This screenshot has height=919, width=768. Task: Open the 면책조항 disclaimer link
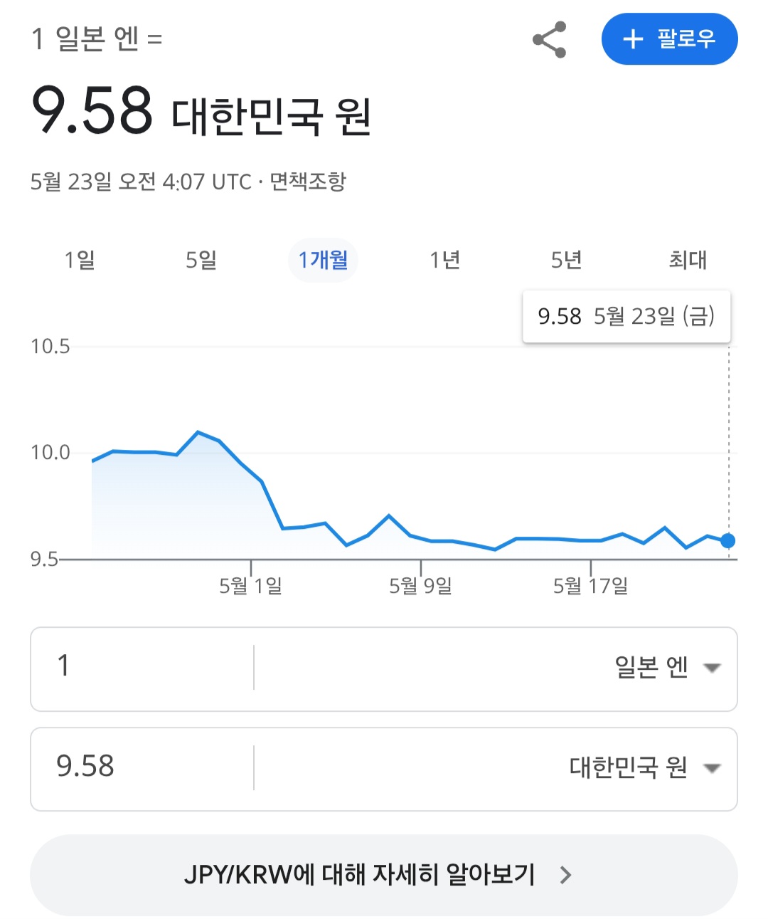(308, 182)
